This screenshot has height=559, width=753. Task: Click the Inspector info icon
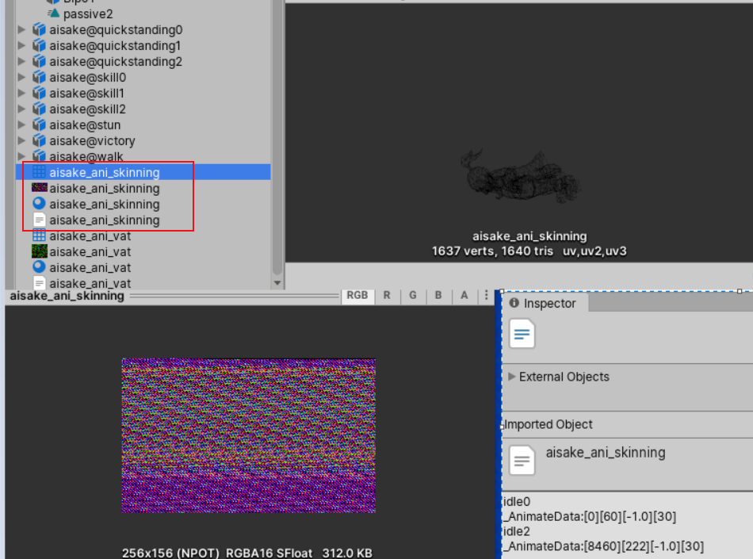point(514,303)
